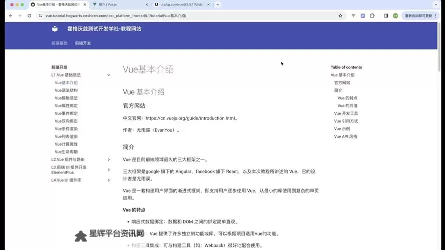Jump to 简介 in table of contents
Screen dimensions: 445x250
click(338, 90)
